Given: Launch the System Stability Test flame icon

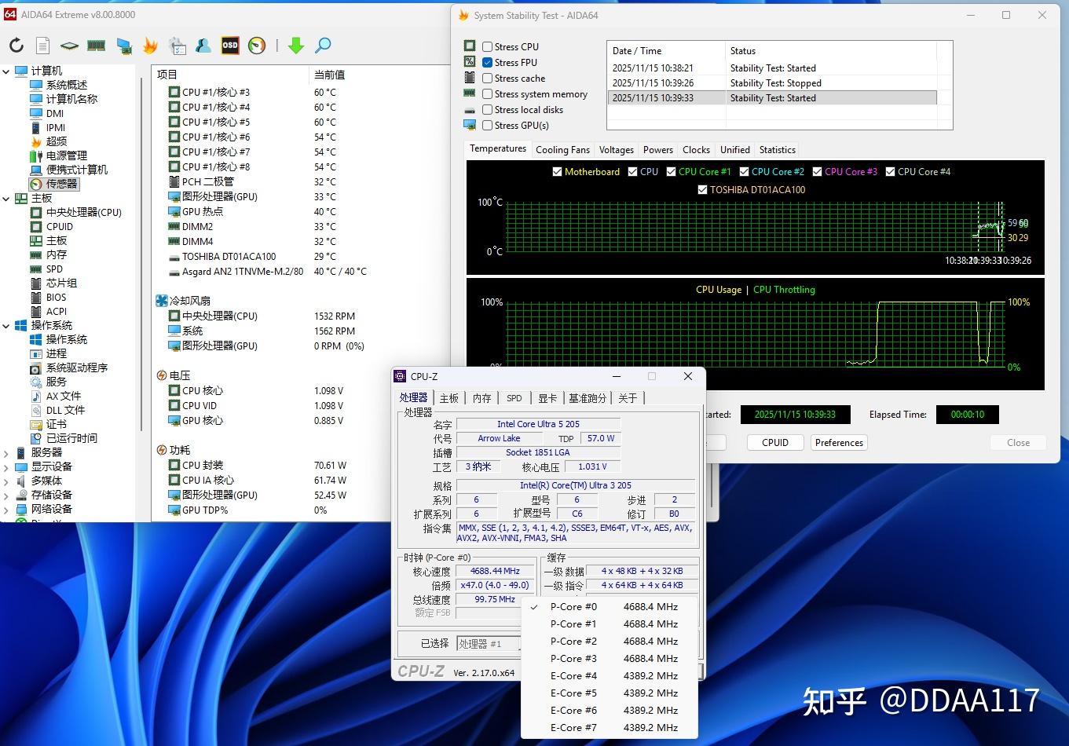Looking at the screenshot, I should coord(150,46).
